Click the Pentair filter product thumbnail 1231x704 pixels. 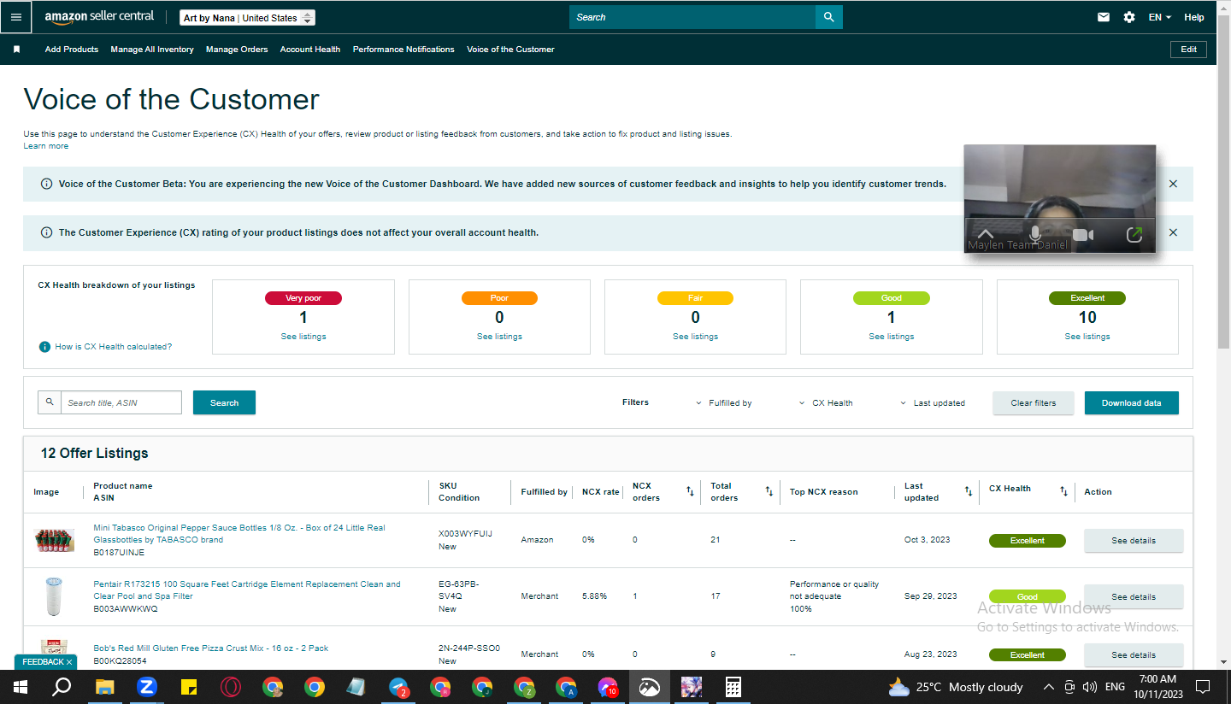click(54, 596)
